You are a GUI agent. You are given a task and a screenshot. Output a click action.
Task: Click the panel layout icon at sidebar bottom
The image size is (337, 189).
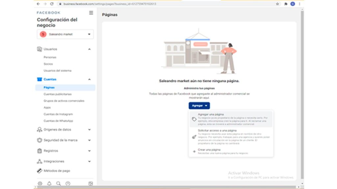coord(91,183)
